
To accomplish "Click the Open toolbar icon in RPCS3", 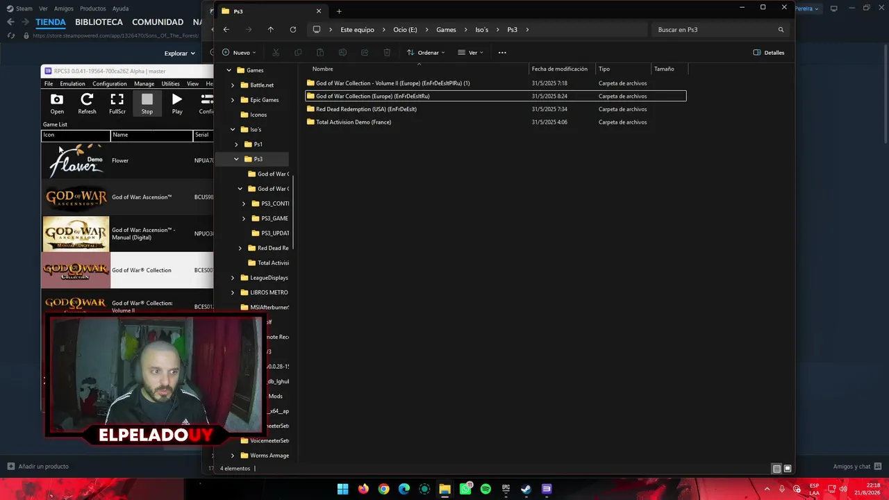I will (x=57, y=103).
